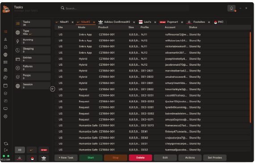Click the notification bell icon
The width and height of the screenshot is (255, 163).
pos(231,8)
